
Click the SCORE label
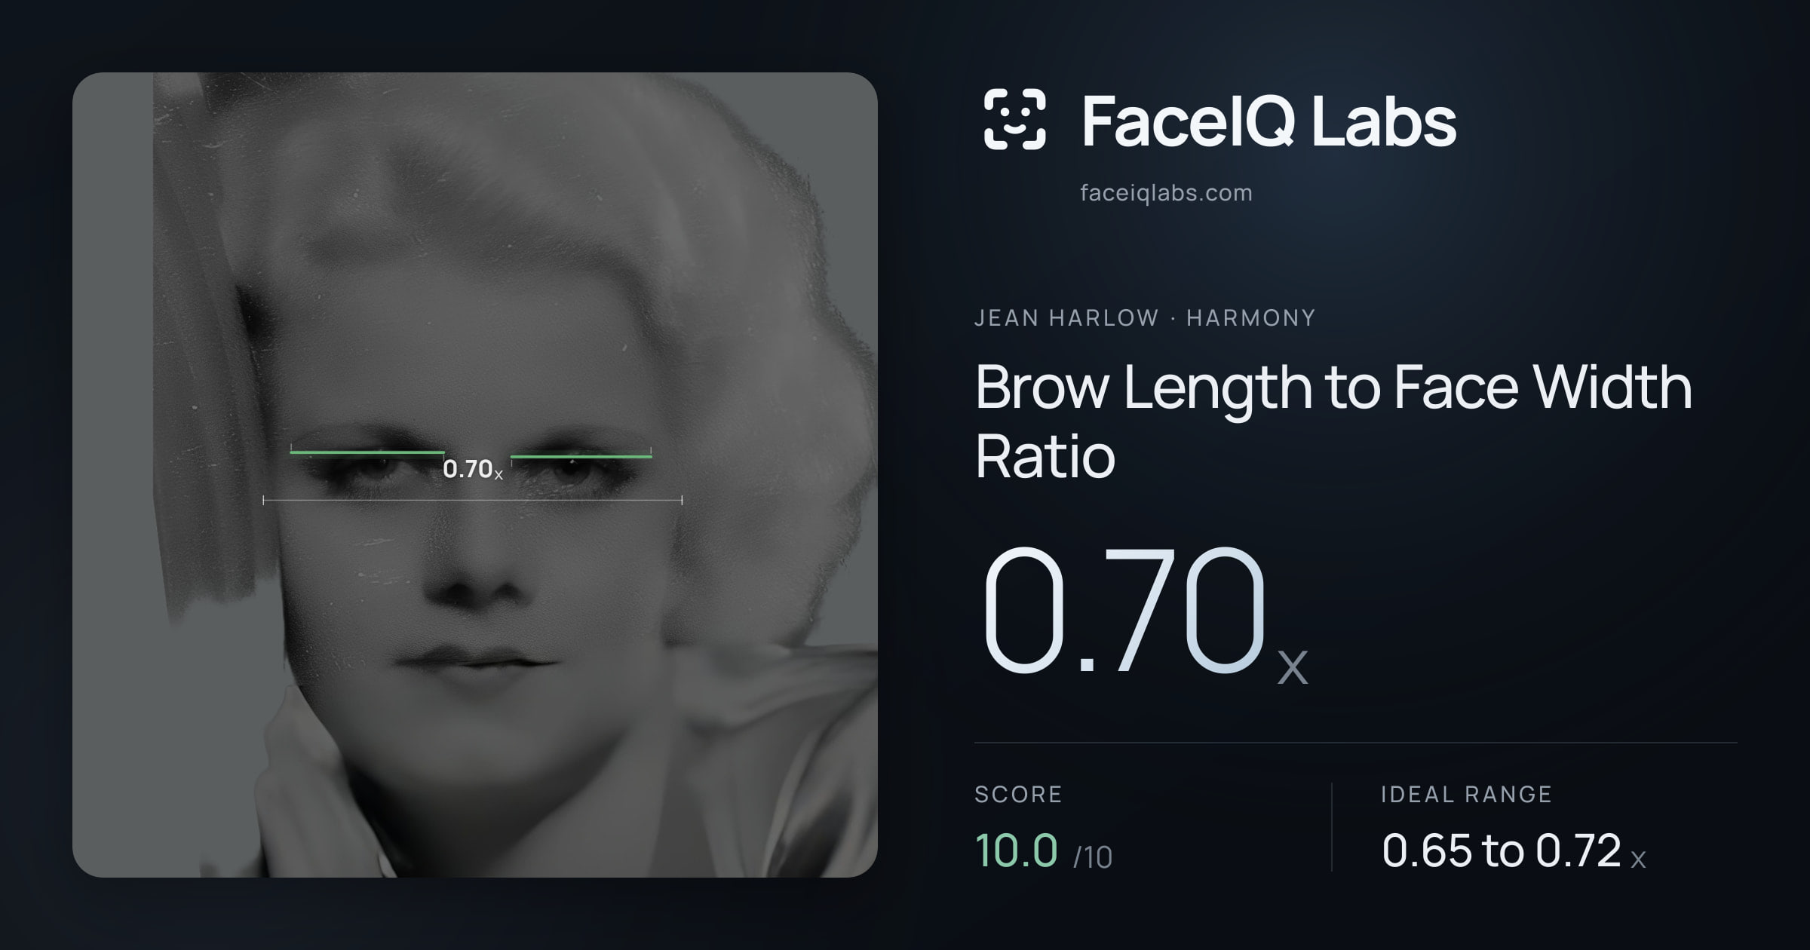(x=1018, y=794)
